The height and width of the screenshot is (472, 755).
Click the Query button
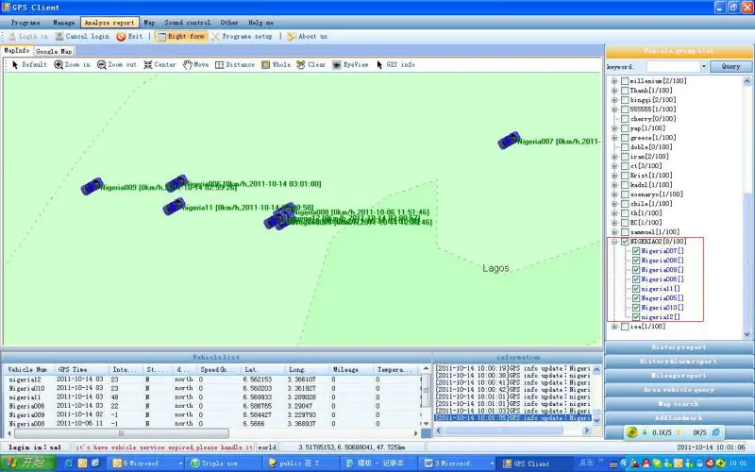(730, 66)
